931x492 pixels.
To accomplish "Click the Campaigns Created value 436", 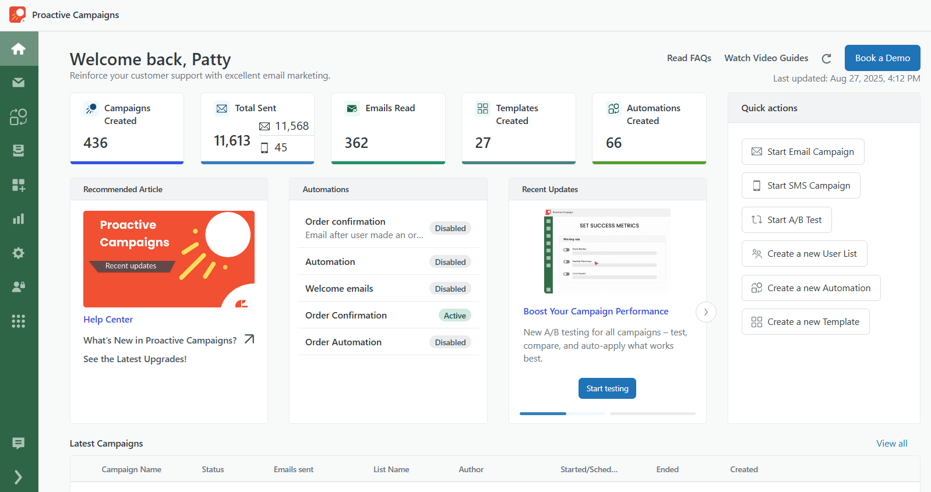I will [96, 143].
